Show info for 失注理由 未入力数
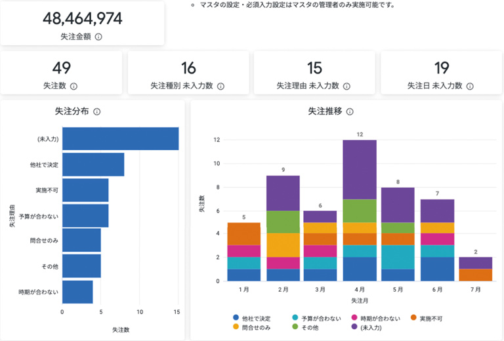Screen dimensions: 504x341 (346, 86)
